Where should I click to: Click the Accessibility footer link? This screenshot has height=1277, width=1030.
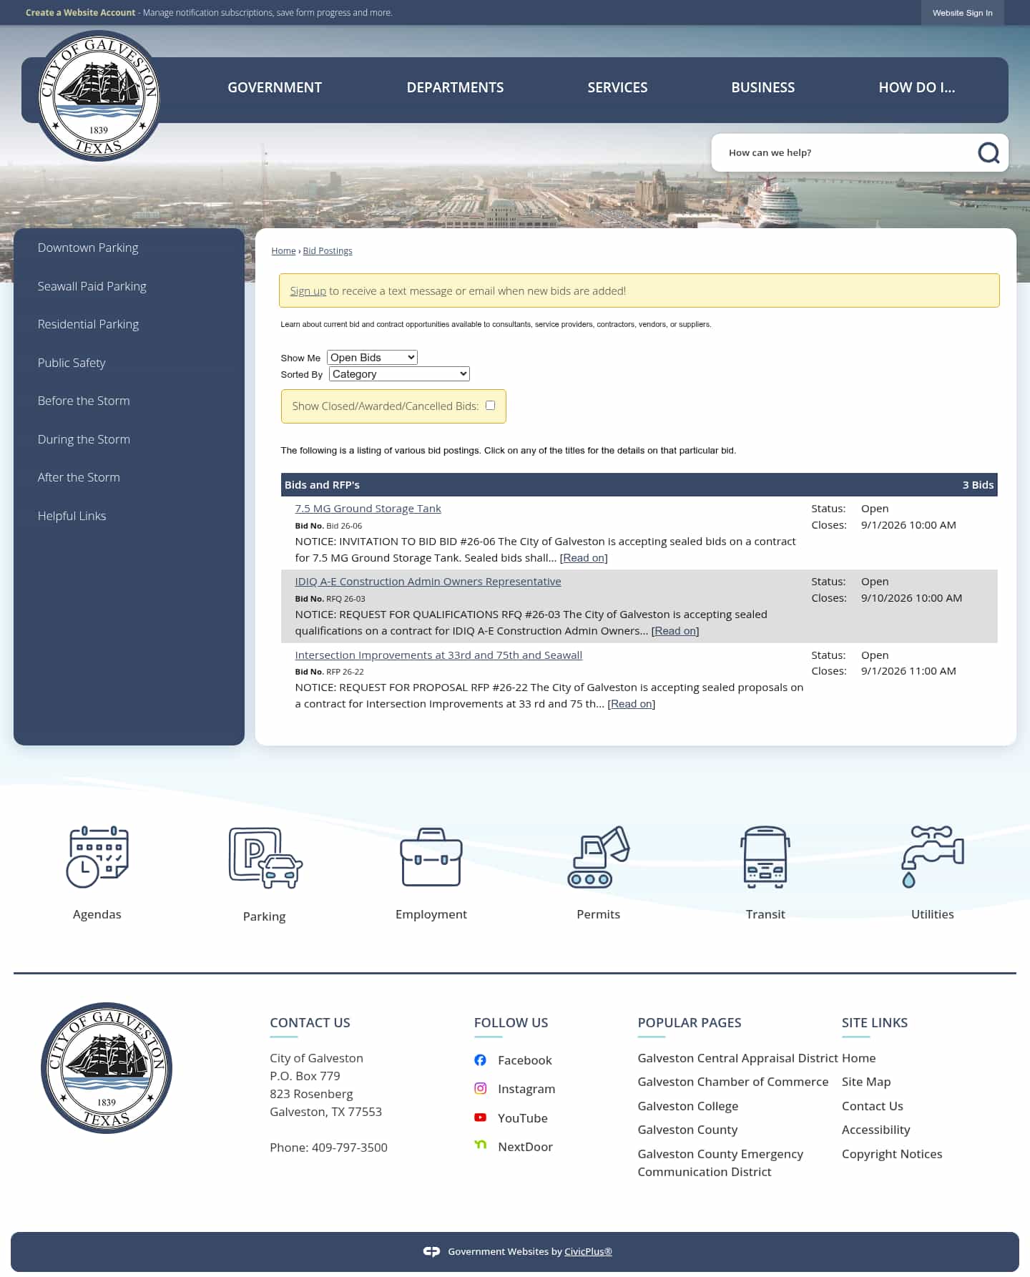click(x=875, y=1129)
